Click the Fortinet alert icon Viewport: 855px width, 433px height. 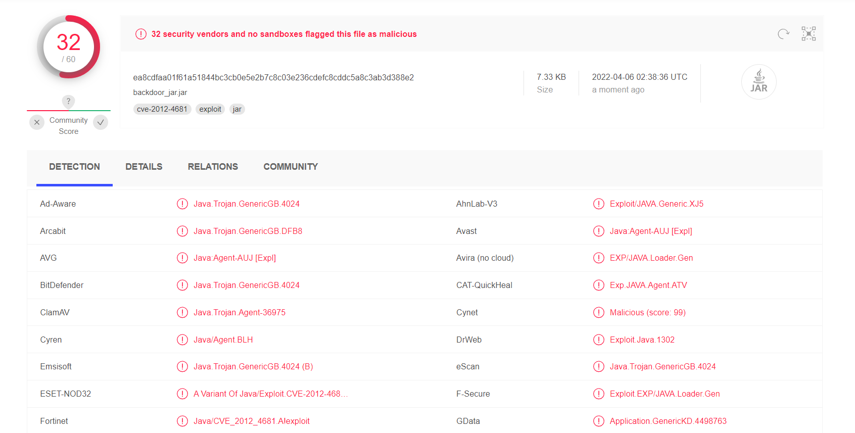point(182,421)
